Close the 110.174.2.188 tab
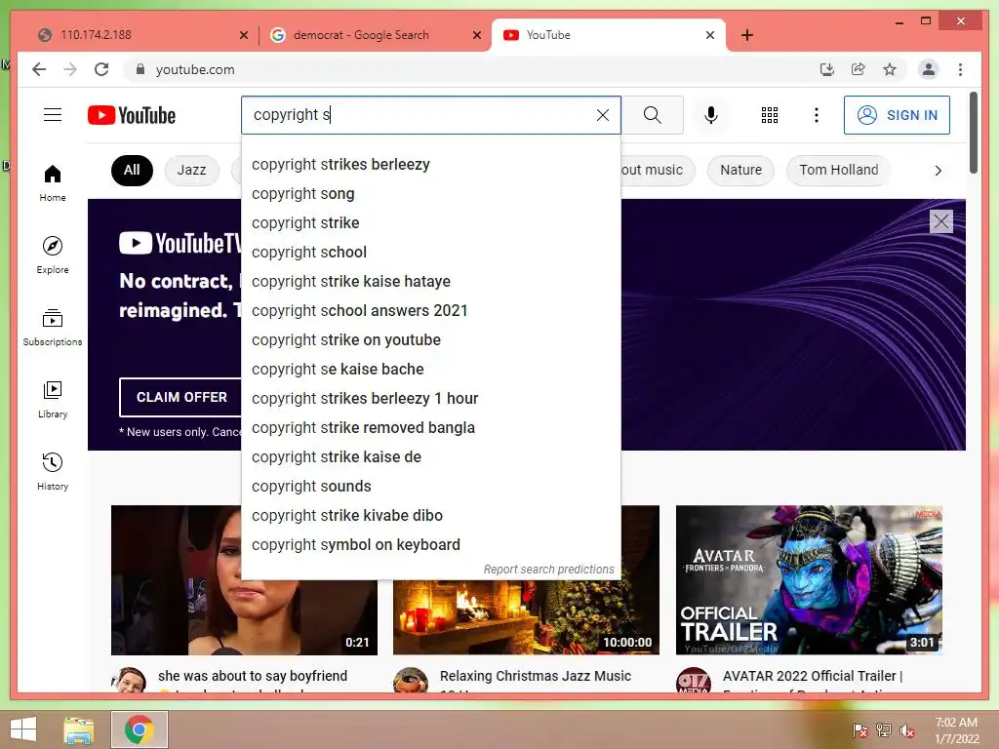 tap(243, 35)
